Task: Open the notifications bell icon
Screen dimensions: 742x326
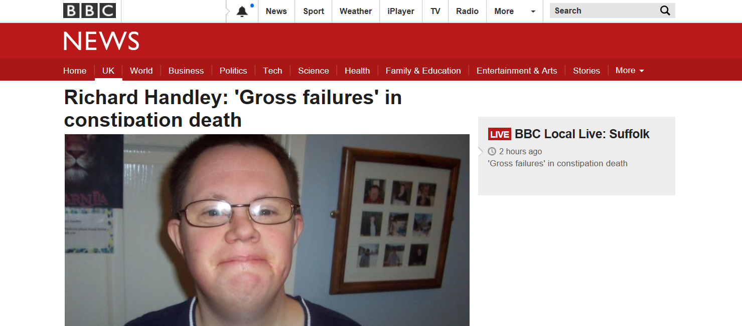Action: (x=242, y=11)
